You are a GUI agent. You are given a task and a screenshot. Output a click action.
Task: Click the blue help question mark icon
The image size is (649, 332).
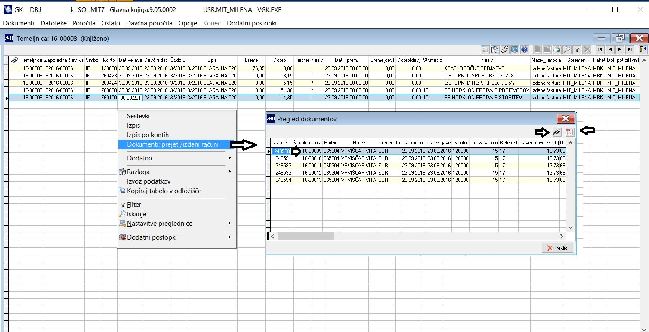click(524, 49)
